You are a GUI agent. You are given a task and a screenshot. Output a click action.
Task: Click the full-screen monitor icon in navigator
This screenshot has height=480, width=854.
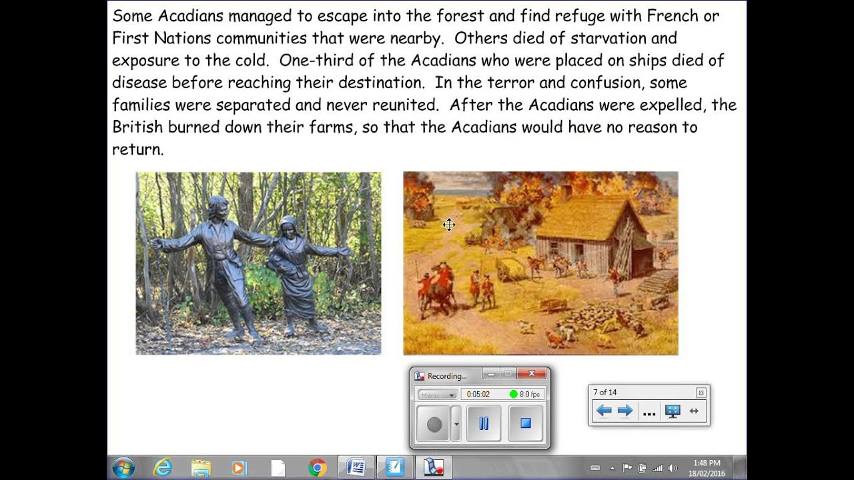673,411
